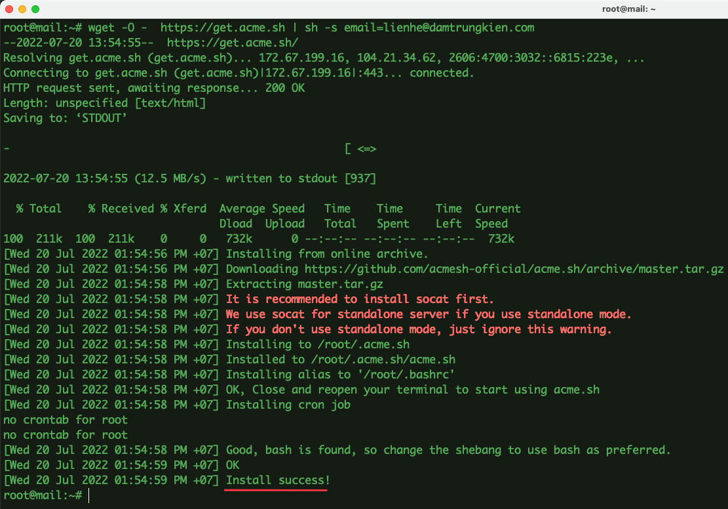728x509 pixels.
Task: Close the terminal with the red button
Action: point(9,9)
